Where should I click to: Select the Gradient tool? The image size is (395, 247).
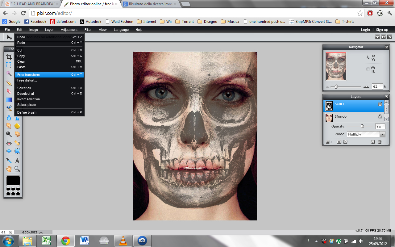(x=9, y=100)
